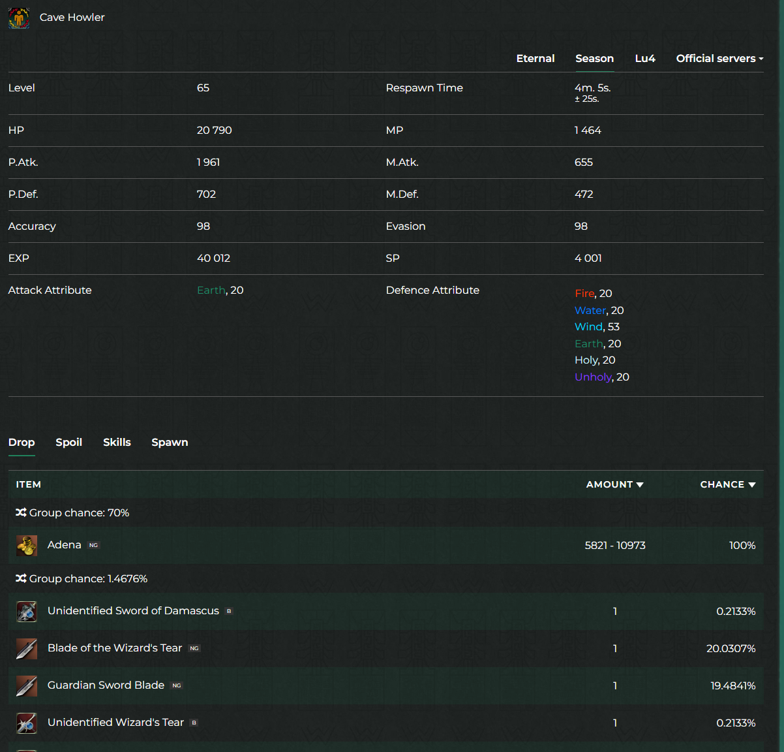Image resolution: width=784 pixels, height=752 pixels.
Task: Click the Guardian Sword Blade item icon
Action: 27,686
